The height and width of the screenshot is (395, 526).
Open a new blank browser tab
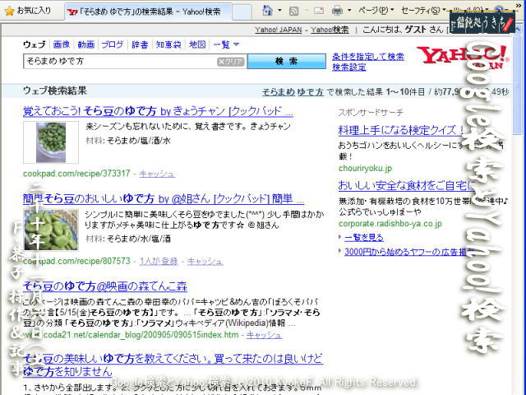[x=242, y=12]
